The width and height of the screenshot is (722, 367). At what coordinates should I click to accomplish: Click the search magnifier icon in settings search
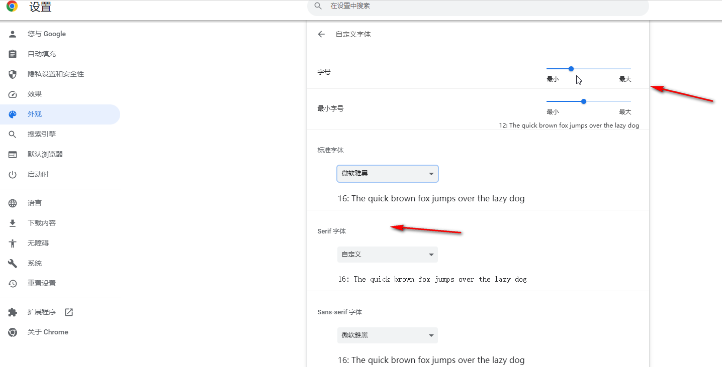pyautogui.click(x=318, y=6)
